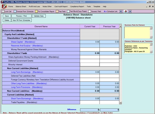Open Other Long-Term Liabilities schedule link
The height and width of the screenshot is (114, 155).
click(x=29, y=83)
